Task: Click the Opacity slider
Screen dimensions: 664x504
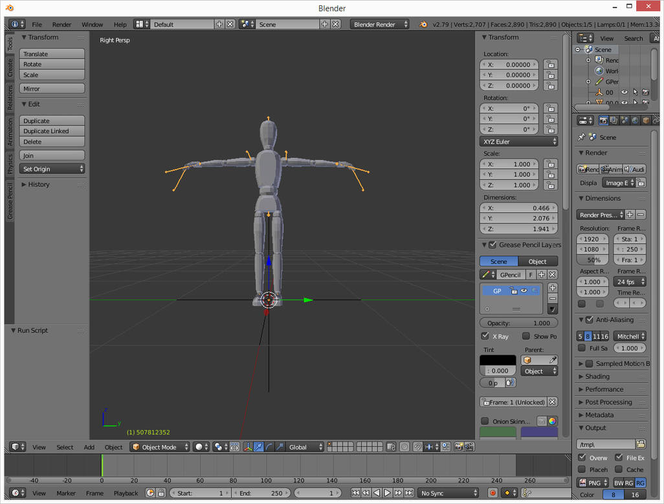Action: click(519, 323)
